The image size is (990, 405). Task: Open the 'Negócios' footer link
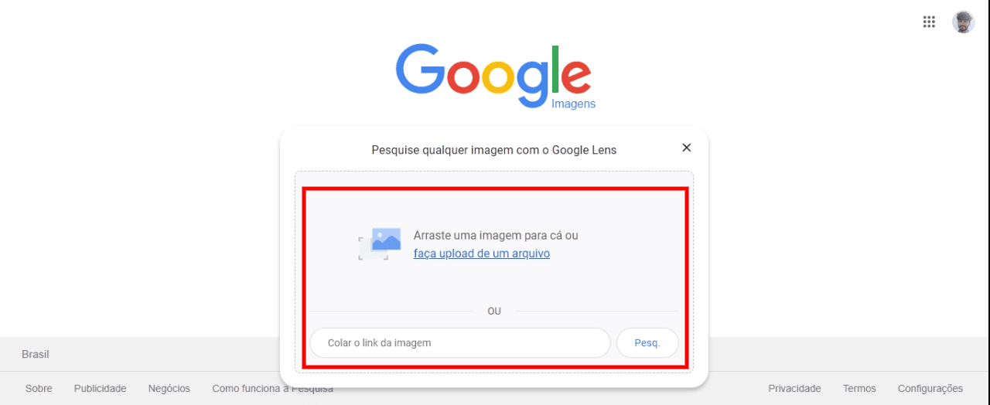pos(169,389)
